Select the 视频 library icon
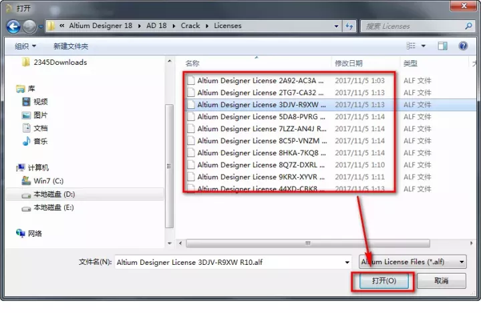Screen dimensions: 481x313 [x=27, y=102]
